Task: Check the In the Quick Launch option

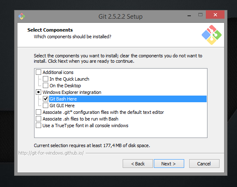Action: point(45,79)
